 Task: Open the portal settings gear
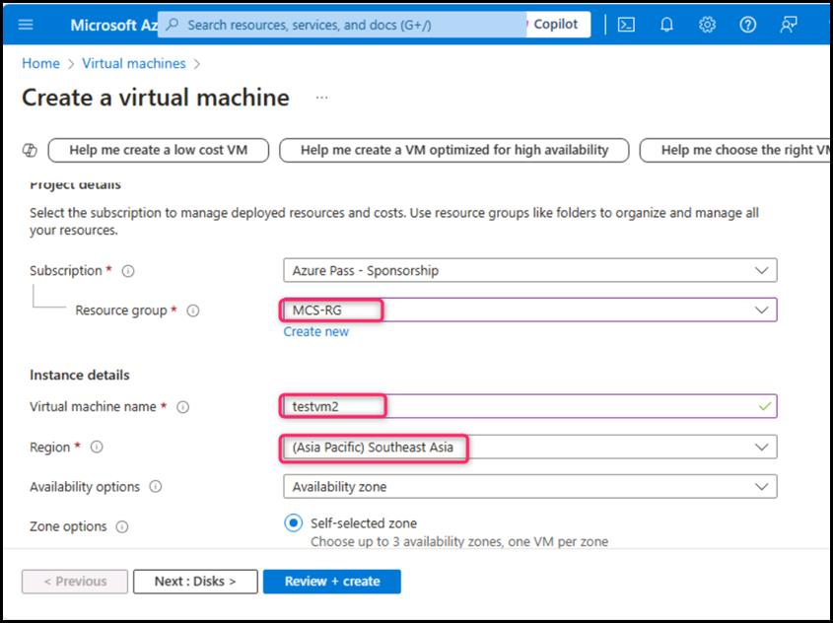point(707,25)
